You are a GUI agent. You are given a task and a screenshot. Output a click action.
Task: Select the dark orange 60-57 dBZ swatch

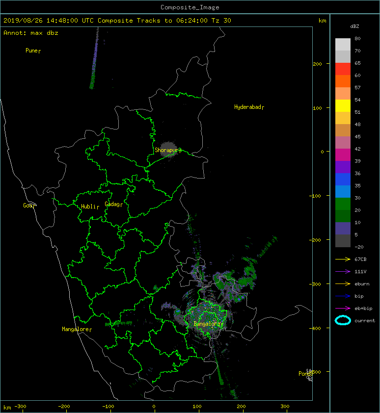point(343,81)
